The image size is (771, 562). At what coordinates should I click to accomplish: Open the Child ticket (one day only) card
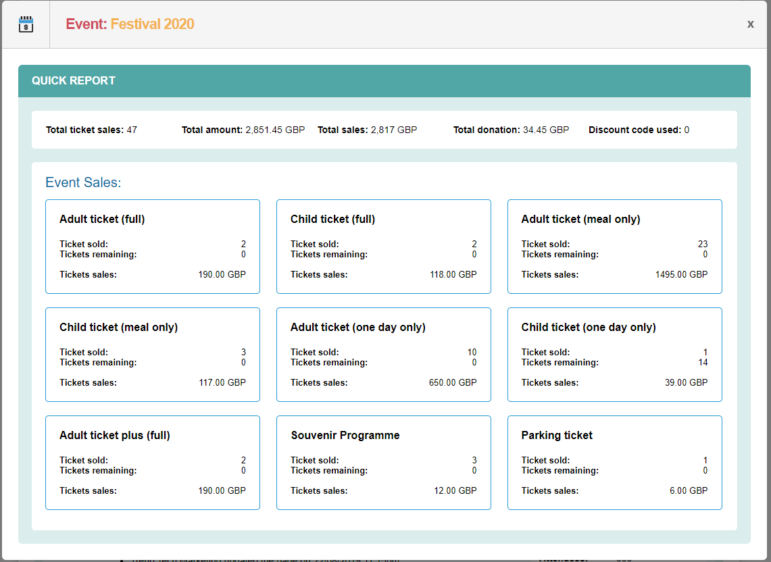click(614, 355)
